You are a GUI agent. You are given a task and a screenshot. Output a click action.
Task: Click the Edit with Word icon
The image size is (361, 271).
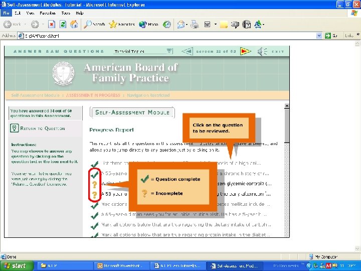[x=207, y=24]
